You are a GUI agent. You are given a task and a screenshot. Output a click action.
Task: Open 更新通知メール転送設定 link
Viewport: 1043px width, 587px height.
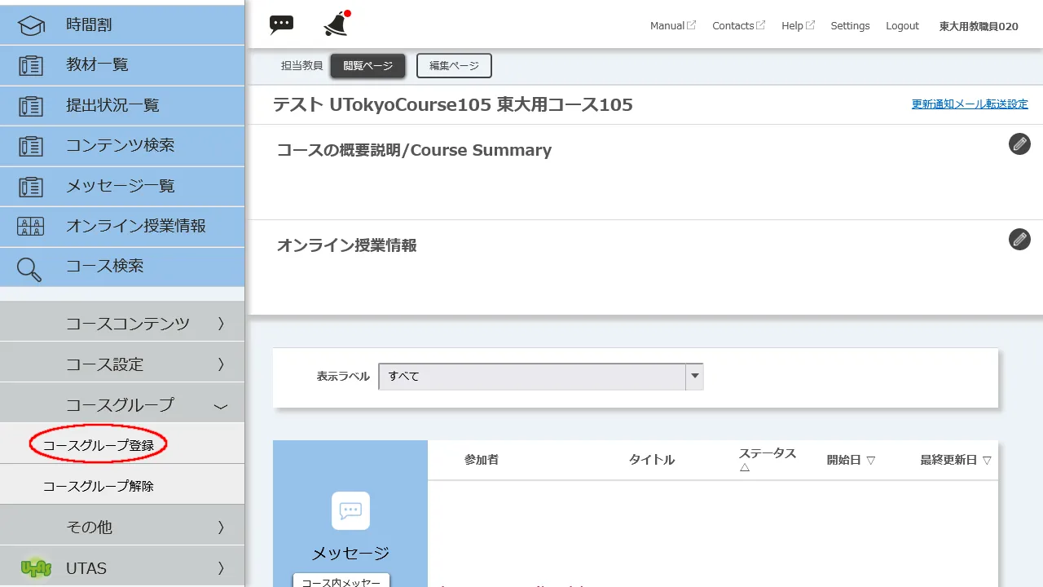pos(970,104)
